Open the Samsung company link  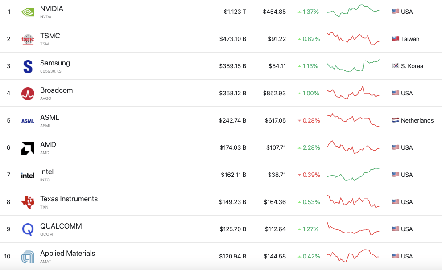[55, 63]
